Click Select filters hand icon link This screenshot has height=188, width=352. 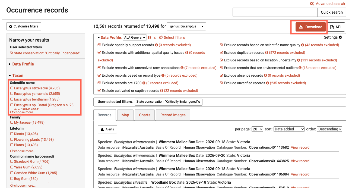coord(172,37)
